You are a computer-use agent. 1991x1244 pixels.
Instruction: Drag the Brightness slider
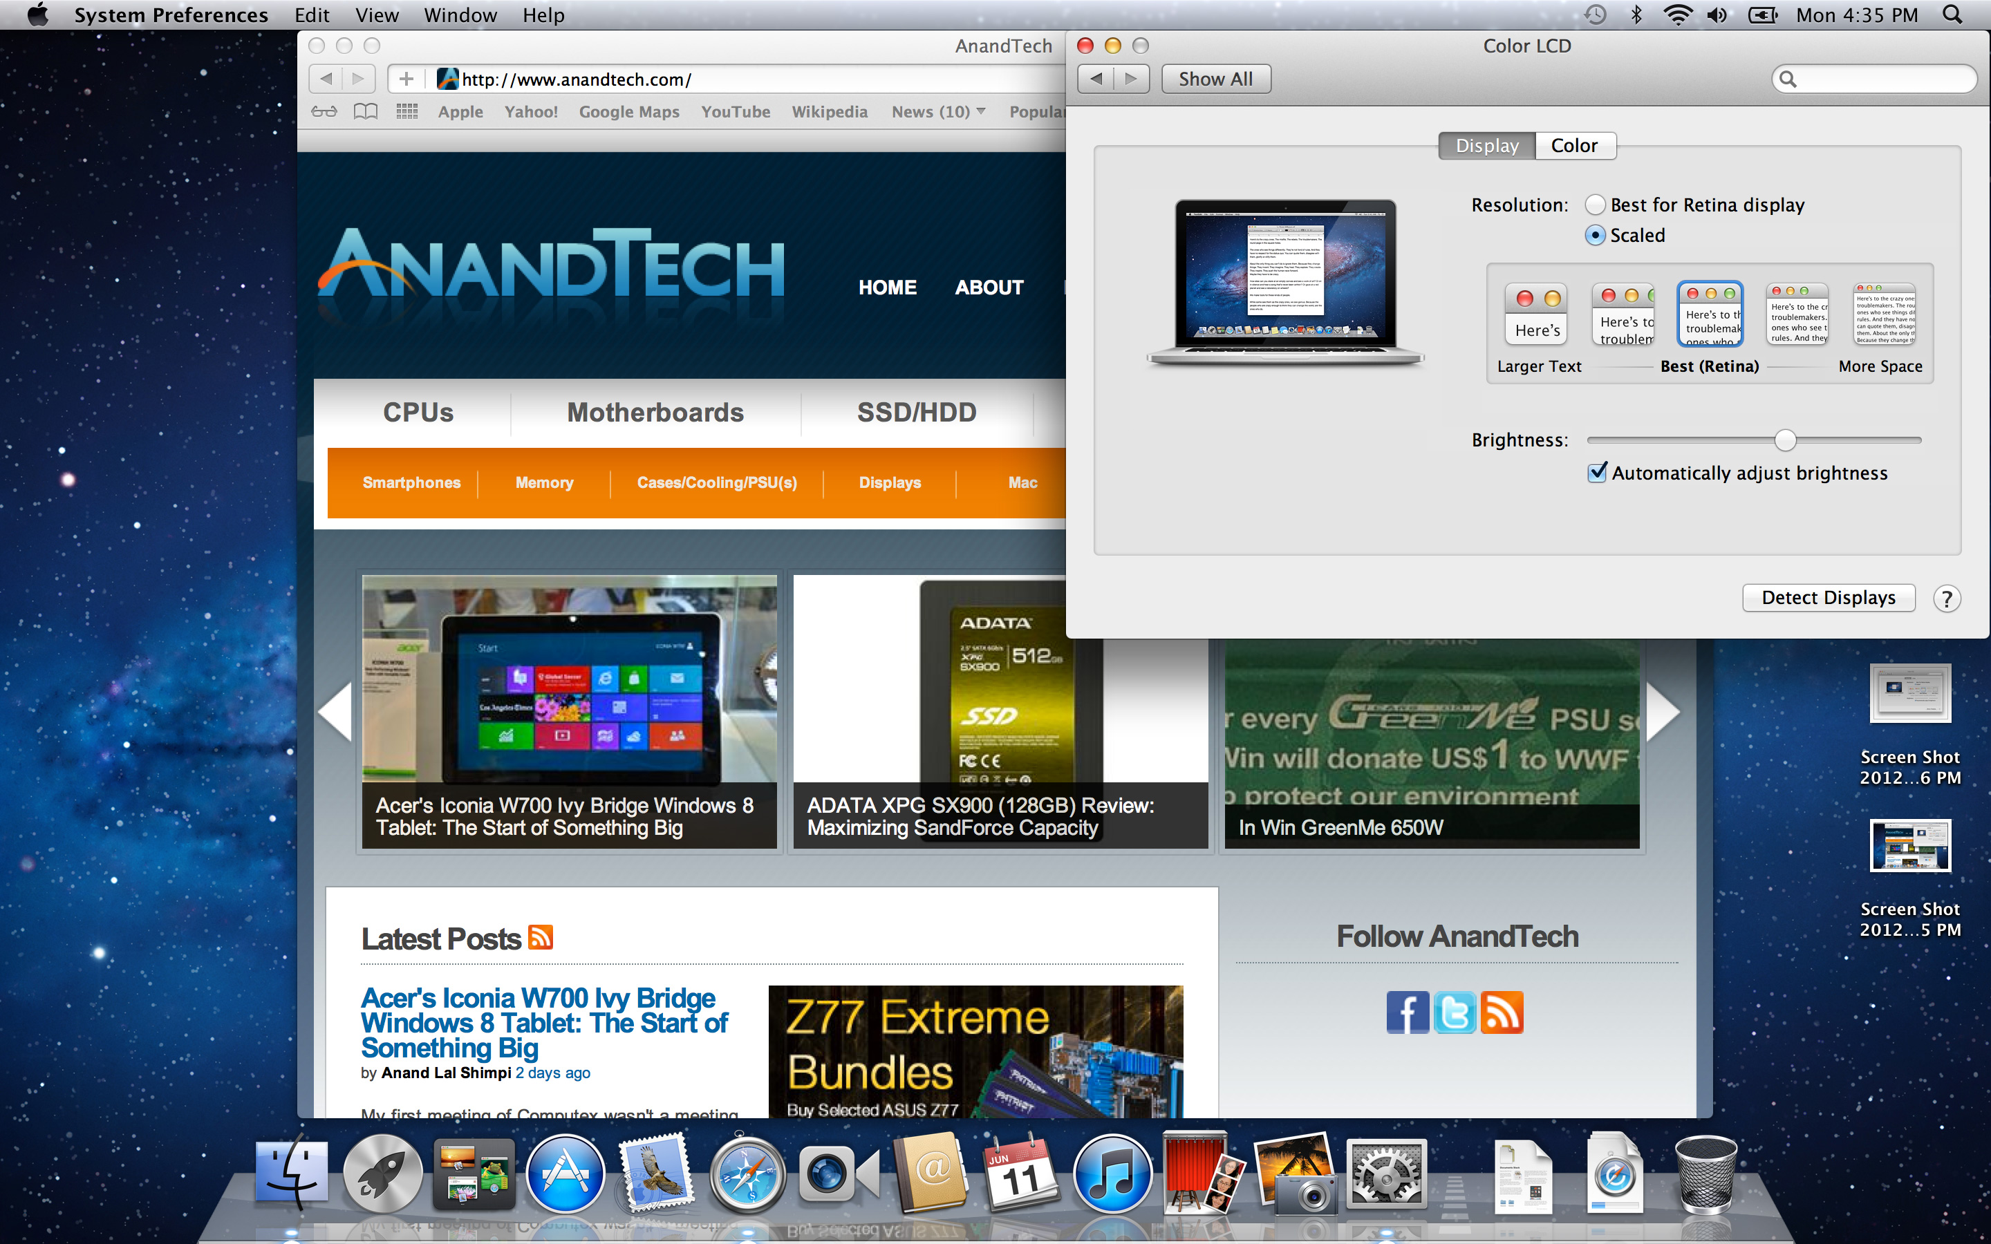point(1784,439)
